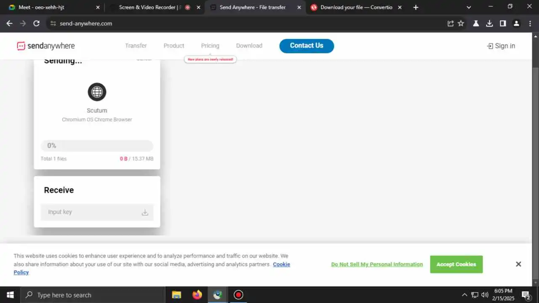Click the 'New plans are newly released!' badge
Viewport: 539px width, 303px height.
(x=210, y=59)
